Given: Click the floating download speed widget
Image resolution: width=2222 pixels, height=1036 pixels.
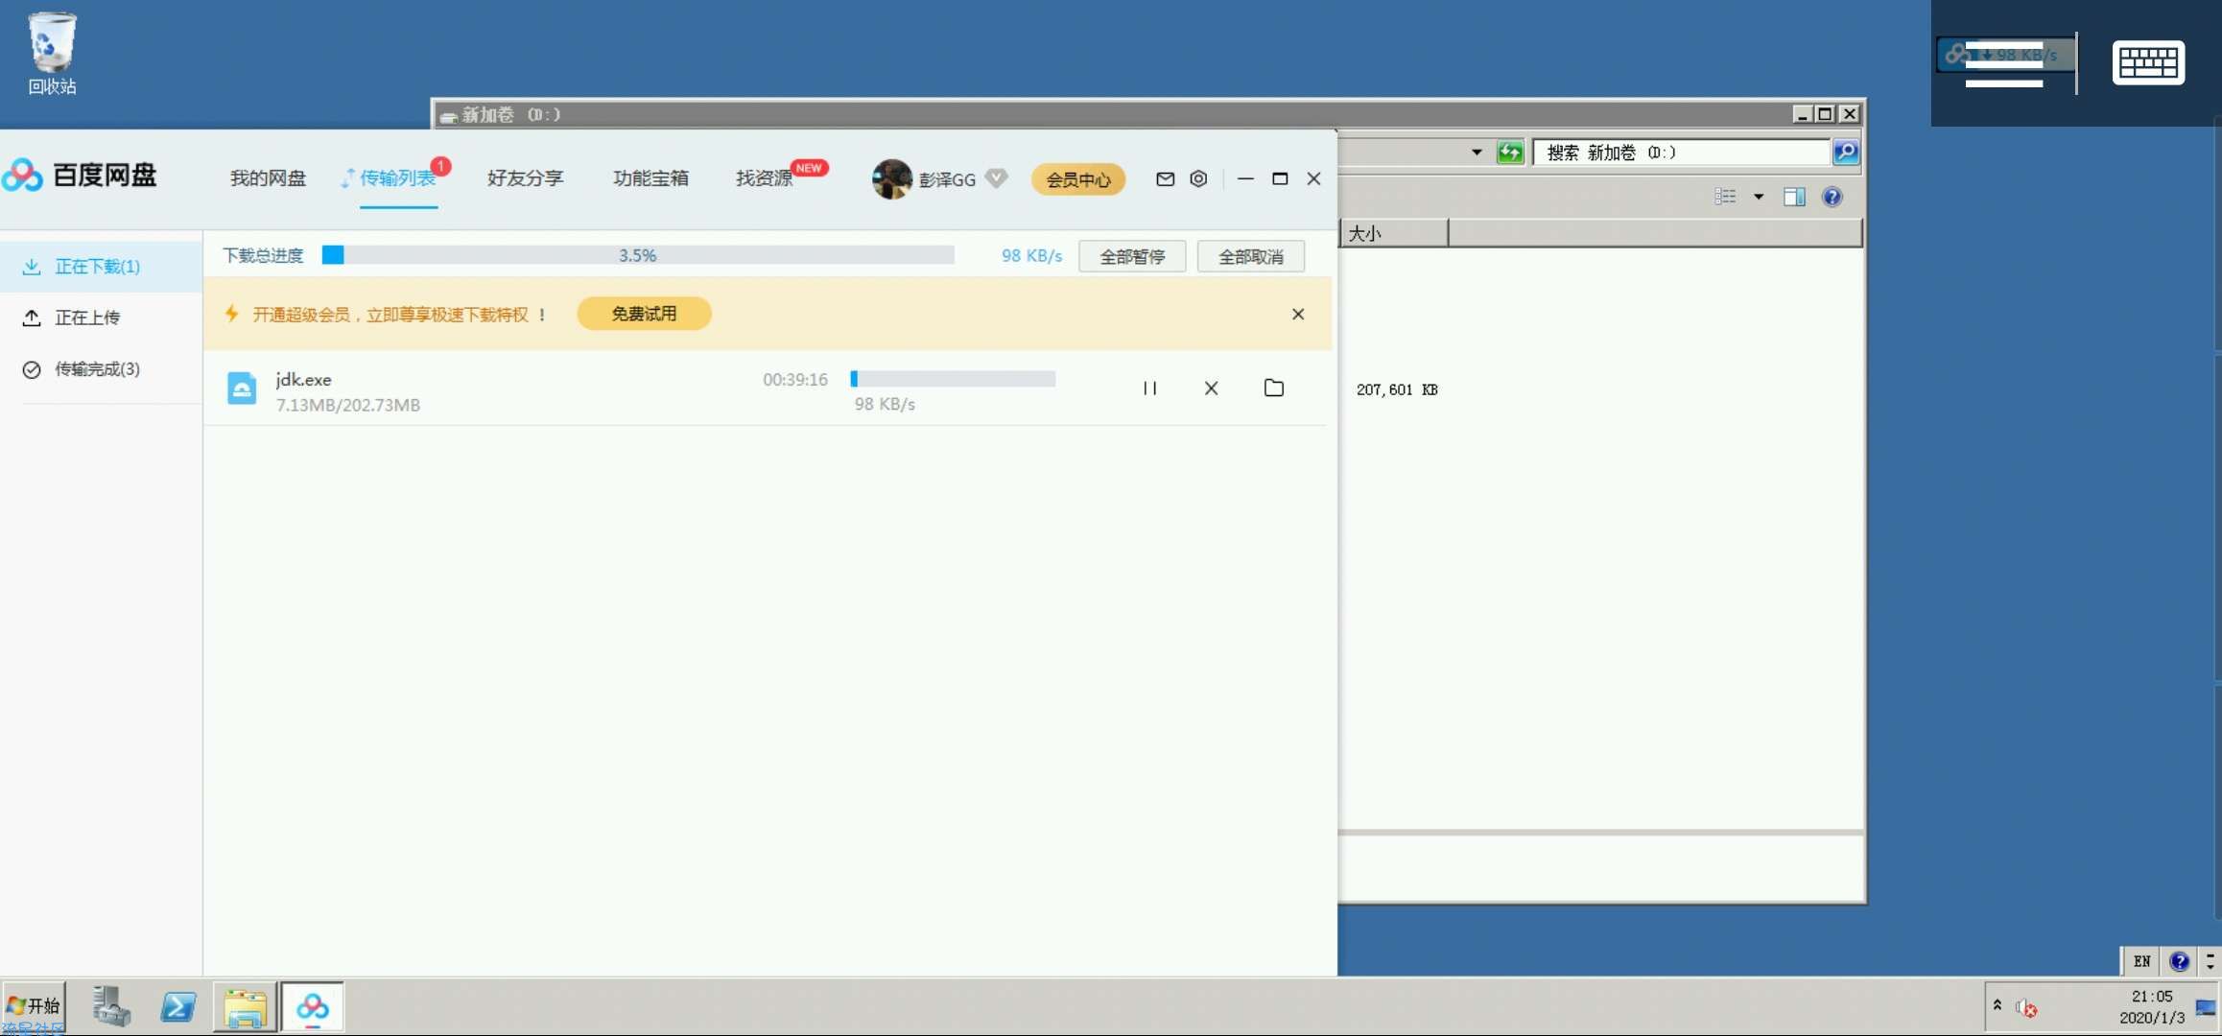Looking at the screenshot, I should click(2006, 55).
